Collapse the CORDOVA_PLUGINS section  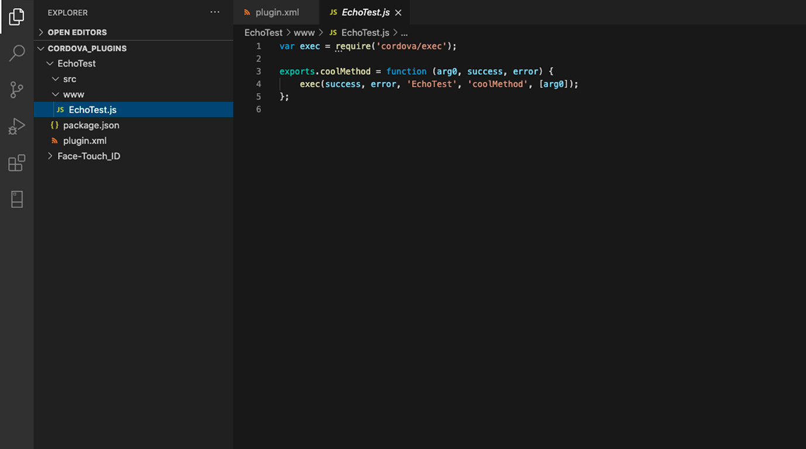coord(133,49)
